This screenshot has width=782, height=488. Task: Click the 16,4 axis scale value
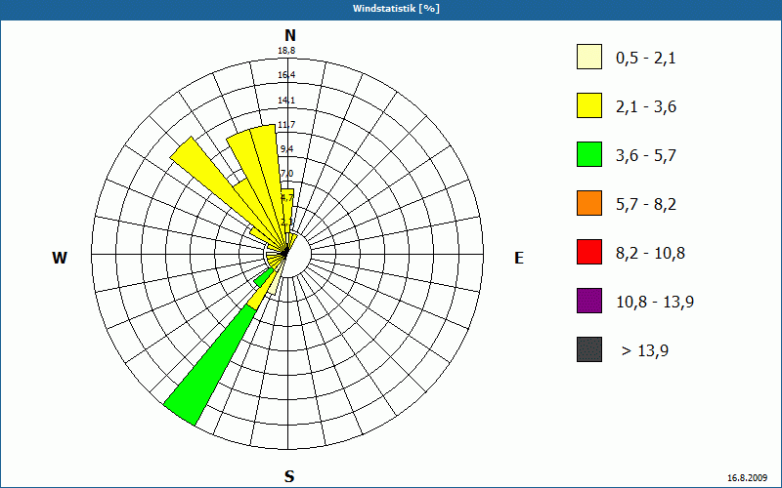286,75
